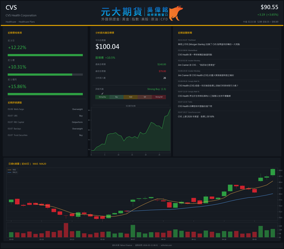Viewport: 284px width, 249px height.
Task: Open the Jim Cramer CVS Health (CVS) headline
Action: click(x=206, y=75)
